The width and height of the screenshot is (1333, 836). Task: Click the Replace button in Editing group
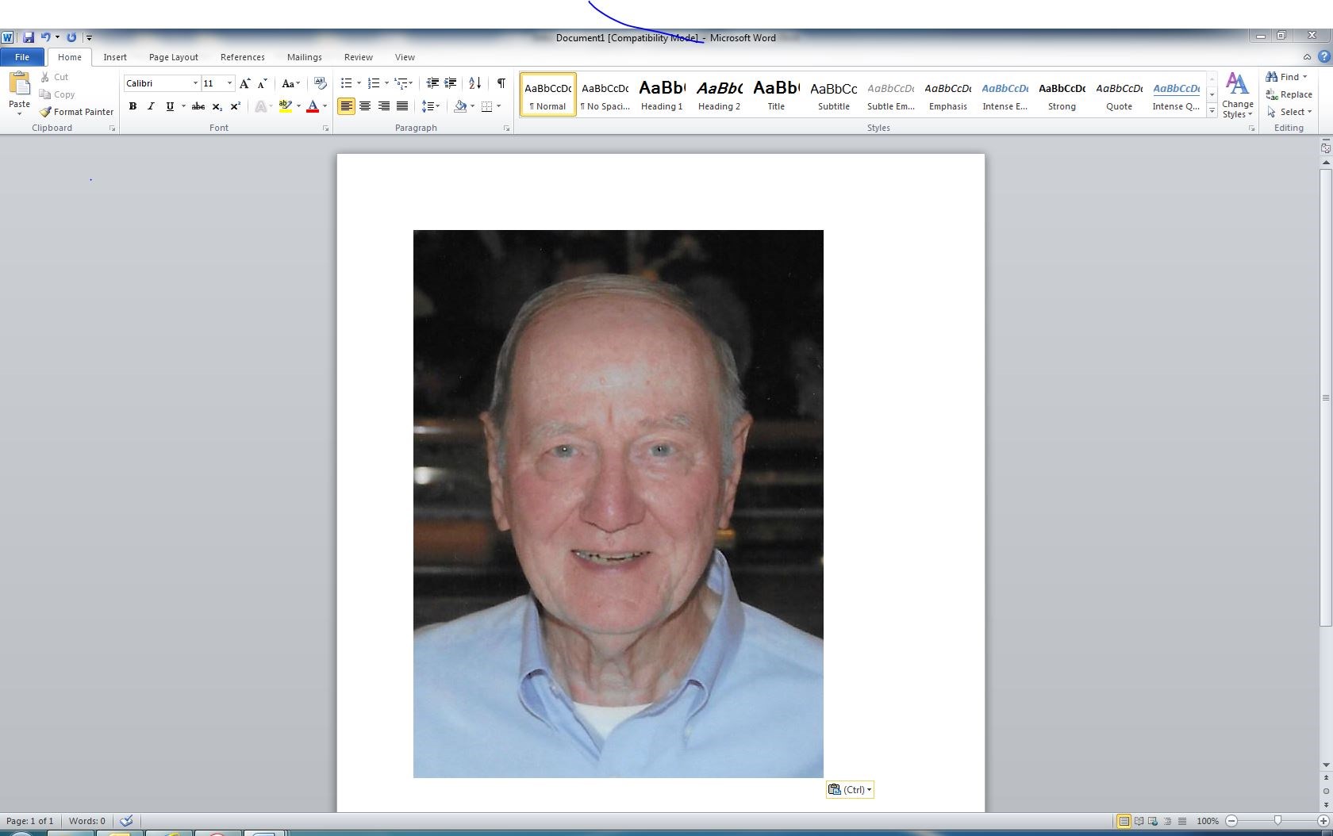1289,94
